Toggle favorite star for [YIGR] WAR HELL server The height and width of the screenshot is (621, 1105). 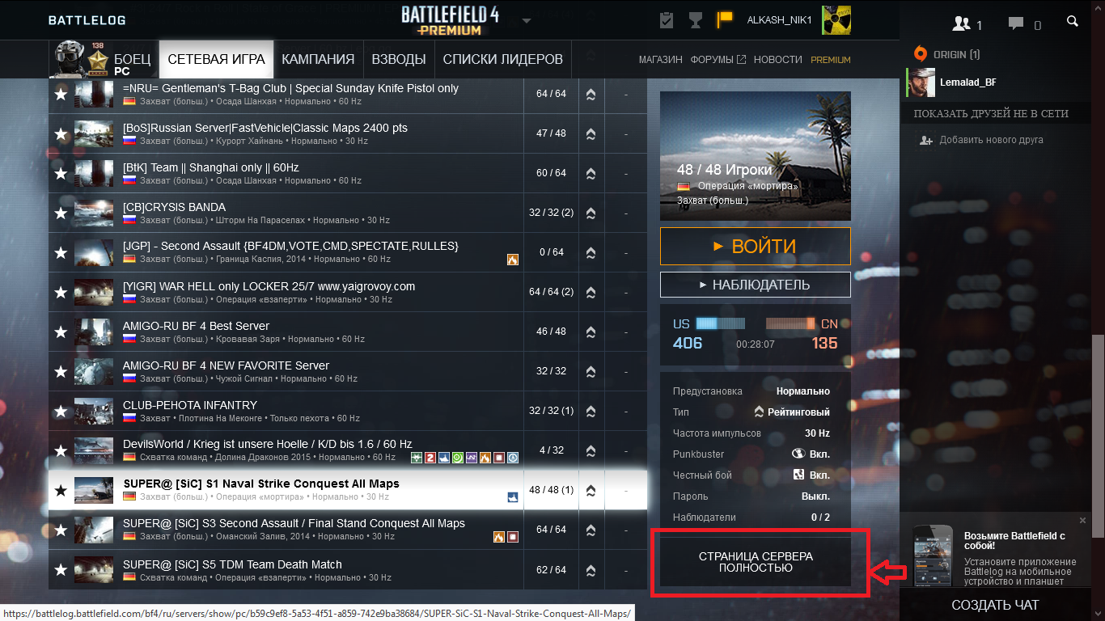point(61,292)
